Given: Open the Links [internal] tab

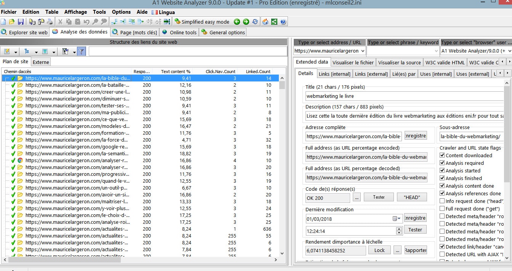Looking at the screenshot, I should coord(334,73).
